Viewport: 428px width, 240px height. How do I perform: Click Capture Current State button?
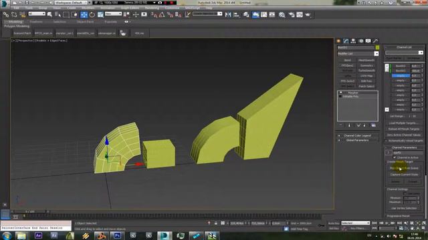coord(404,175)
